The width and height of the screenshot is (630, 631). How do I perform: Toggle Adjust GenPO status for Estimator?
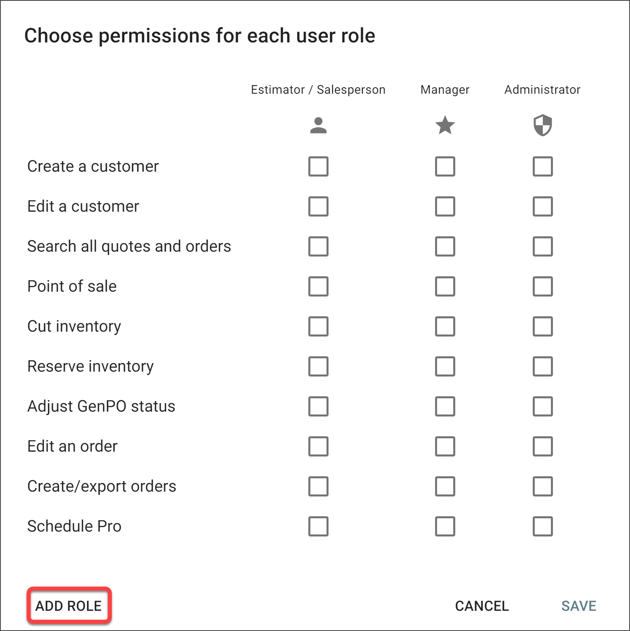click(318, 406)
